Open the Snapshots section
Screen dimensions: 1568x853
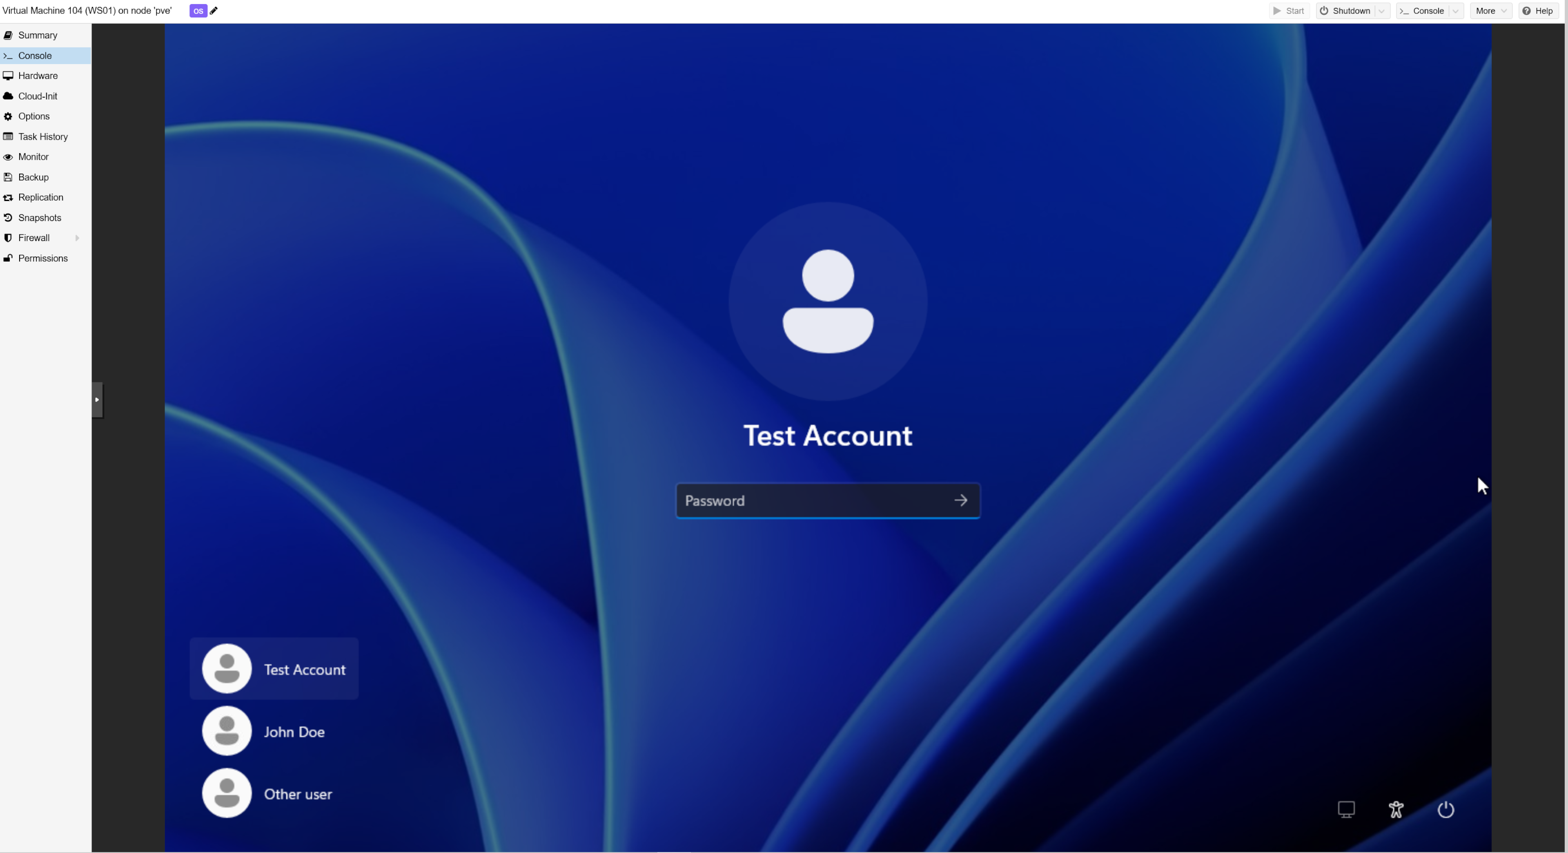coord(46,218)
